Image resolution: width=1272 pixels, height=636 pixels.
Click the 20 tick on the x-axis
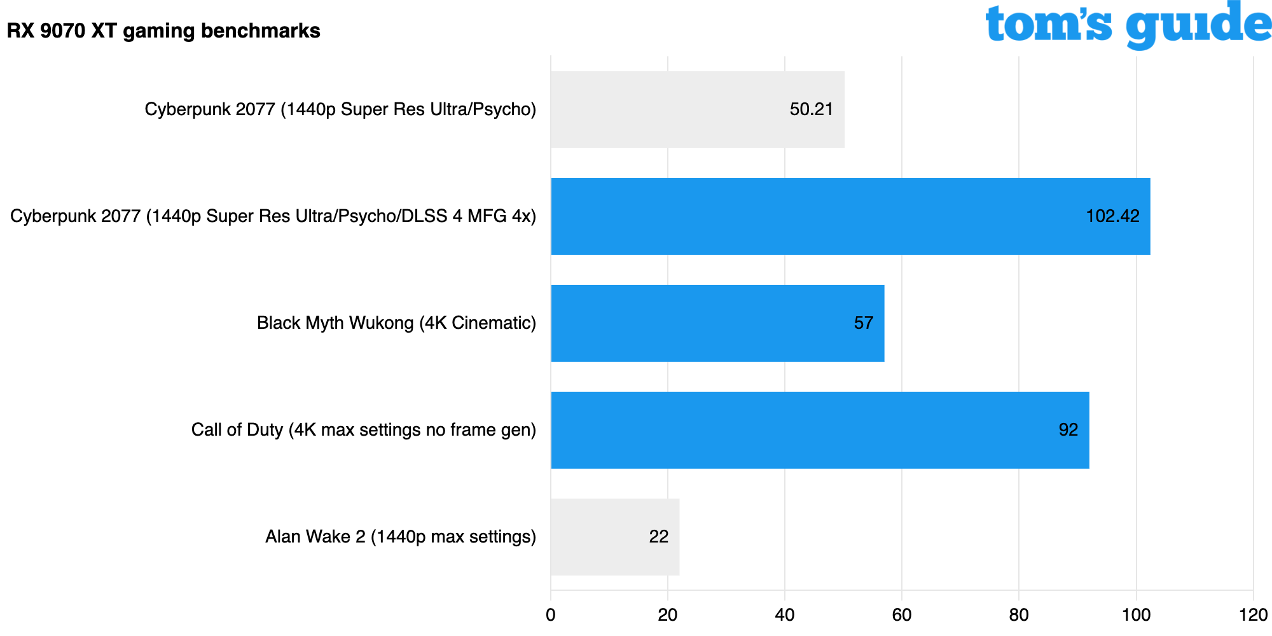click(668, 615)
